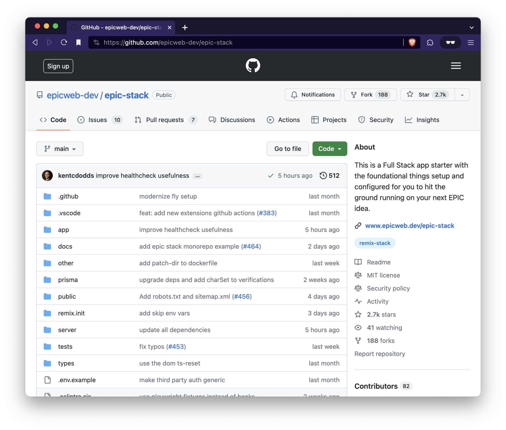
Task: Open the www.epicweb.dev/epic-stack link
Action: (x=410, y=226)
